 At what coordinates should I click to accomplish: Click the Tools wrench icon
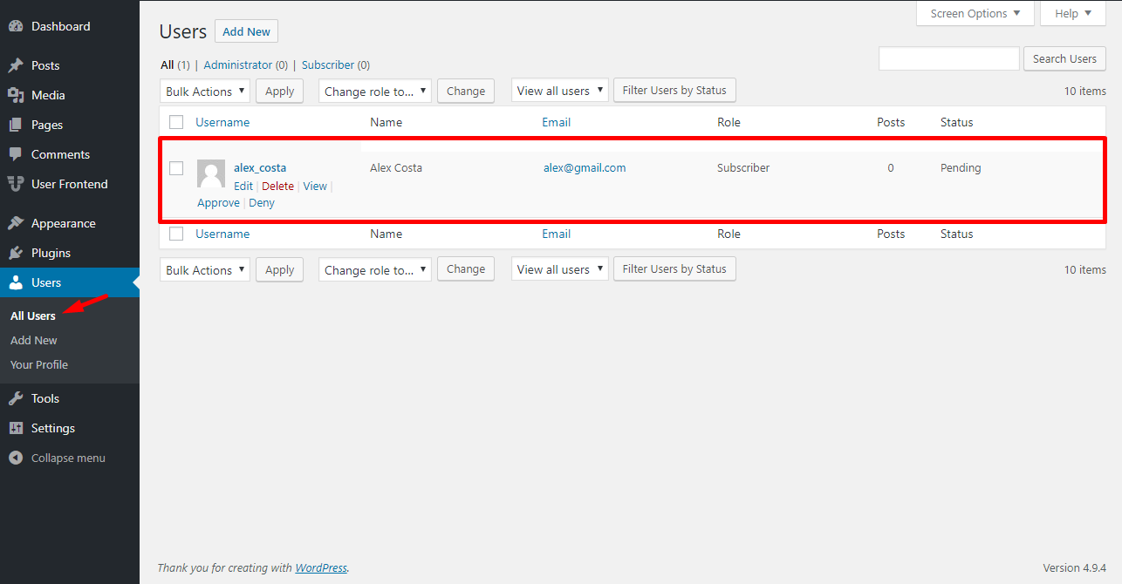point(16,398)
